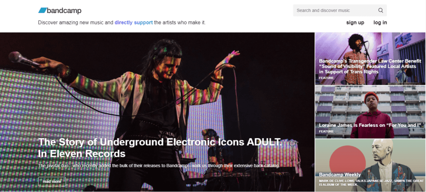Select the FEATURE label under Loraine James
Viewport: 426px width, 192px height.
pyautogui.click(x=326, y=131)
